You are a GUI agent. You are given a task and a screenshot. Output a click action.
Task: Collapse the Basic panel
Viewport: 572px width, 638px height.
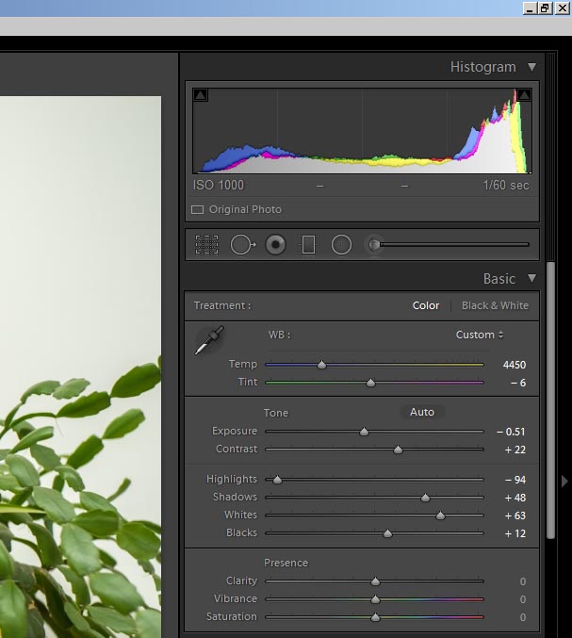(x=531, y=279)
